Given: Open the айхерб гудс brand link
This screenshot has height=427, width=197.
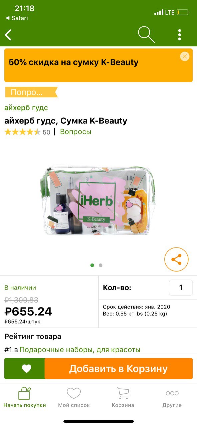Looking at the screenshot, I should pyautogui.click(x=26, y=107).
